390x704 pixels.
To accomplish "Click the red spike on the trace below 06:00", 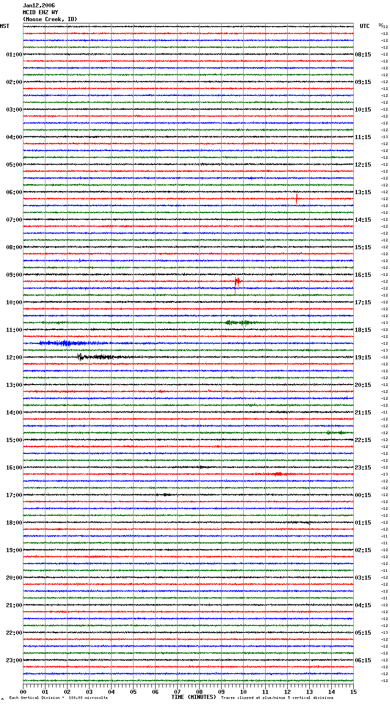I will pyautogui.click(x=297, y=198).
